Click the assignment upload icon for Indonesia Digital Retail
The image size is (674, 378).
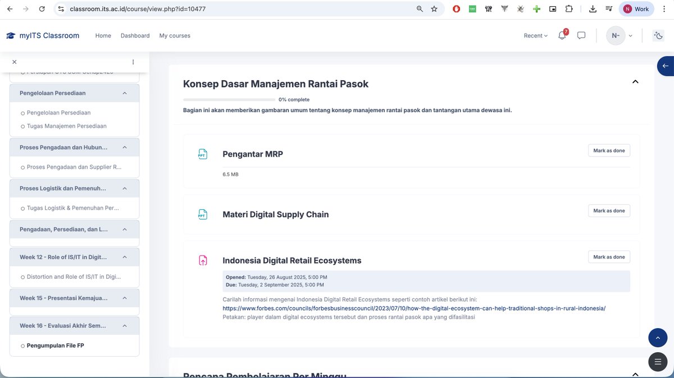[203, 260]
